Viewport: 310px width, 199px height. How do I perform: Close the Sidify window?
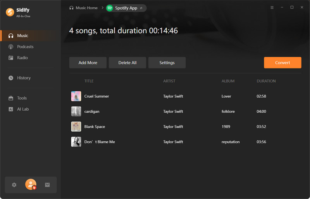coord(302,7)
